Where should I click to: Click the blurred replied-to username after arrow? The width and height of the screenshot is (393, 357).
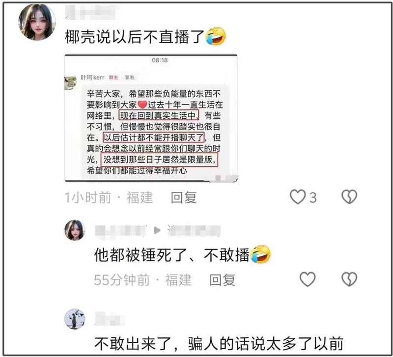coord(194,231)
